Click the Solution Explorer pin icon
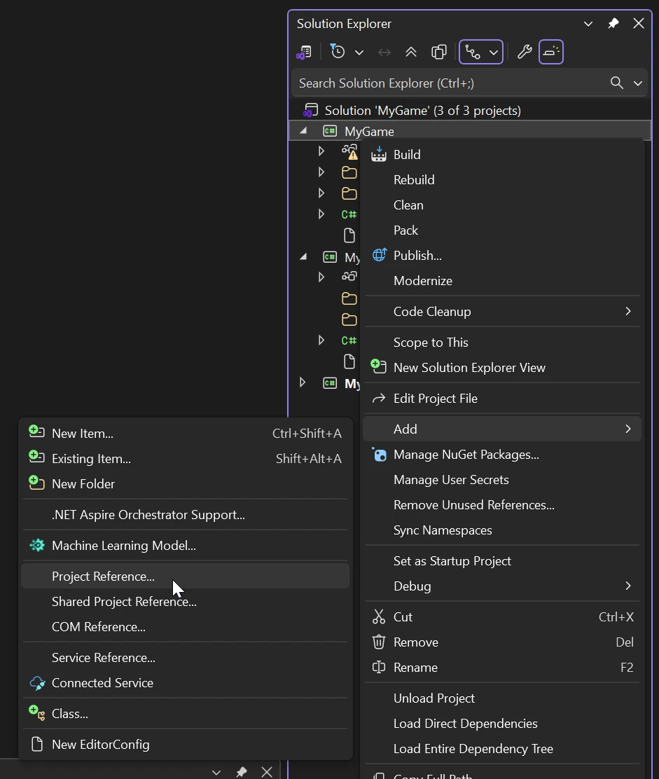Viewport: 659px width, 779px height. (x=613, y=23)
